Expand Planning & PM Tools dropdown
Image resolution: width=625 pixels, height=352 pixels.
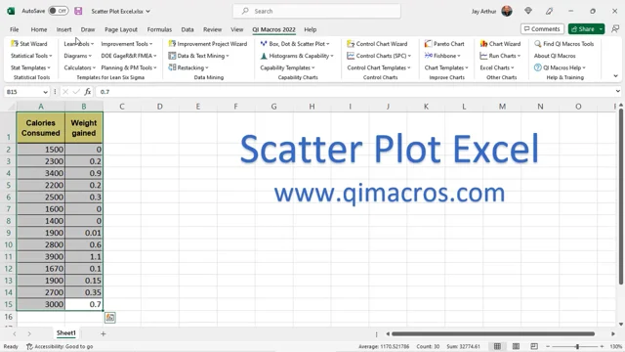129,67
